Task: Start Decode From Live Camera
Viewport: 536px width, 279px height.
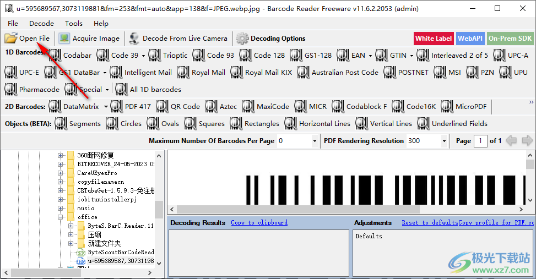Action: click(178, 39)
